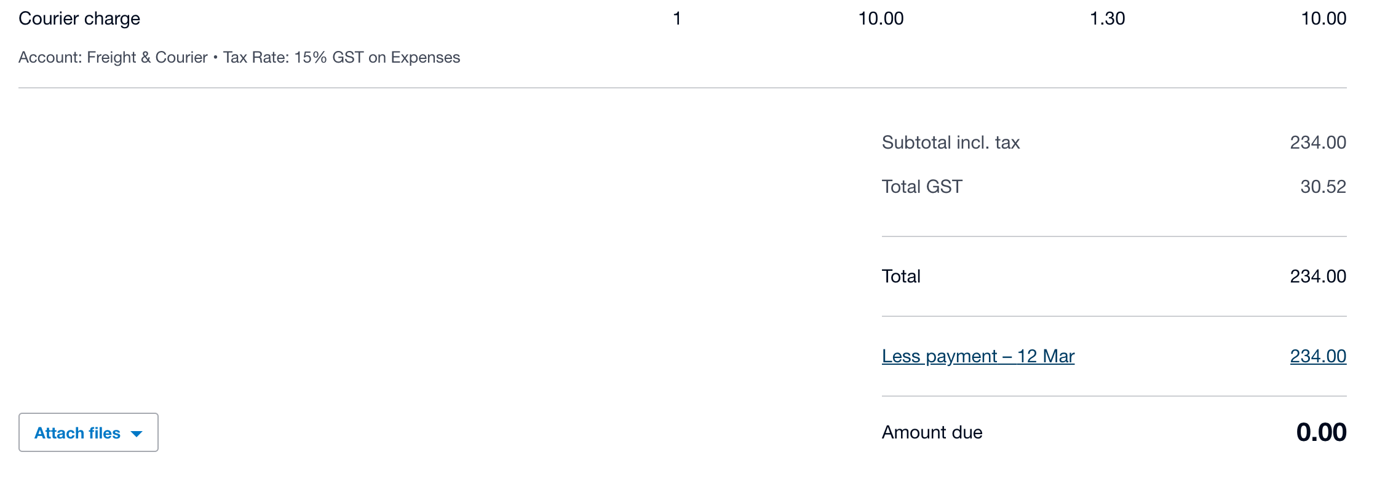Viewport: 1385px width, 479px height.
Task: Select the unit price value 10.00
Action: click(x=881, y=18)
